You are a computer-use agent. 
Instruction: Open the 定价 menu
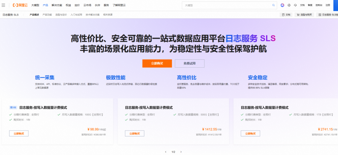[77, 5]
